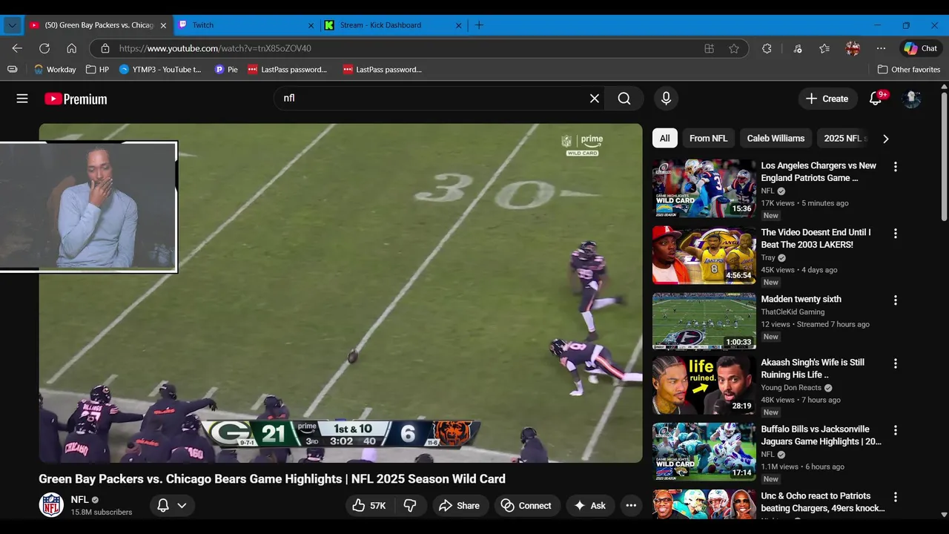
Task: Open Buffalo Bills vs Jacksonville title
Action: tap(821, 435)
